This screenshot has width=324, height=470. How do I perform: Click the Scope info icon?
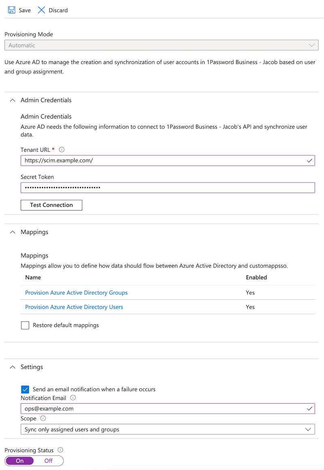(x=43, y=418)
